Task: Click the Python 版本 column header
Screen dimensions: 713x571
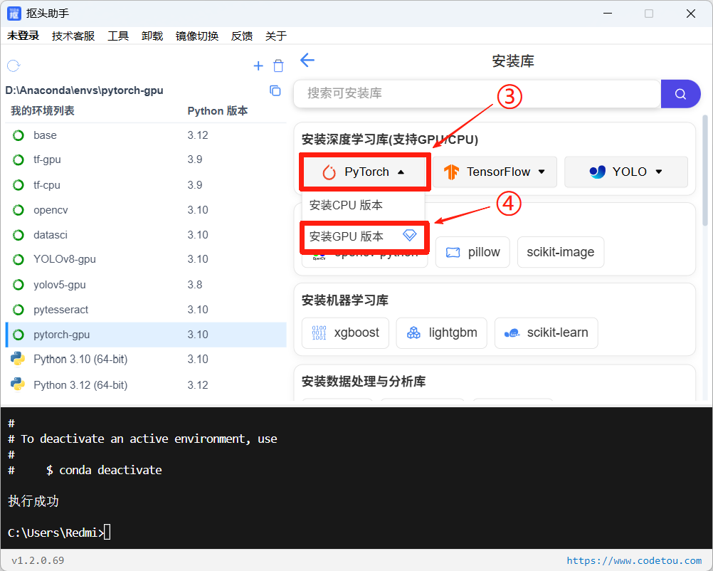Action: pos(217,111)
